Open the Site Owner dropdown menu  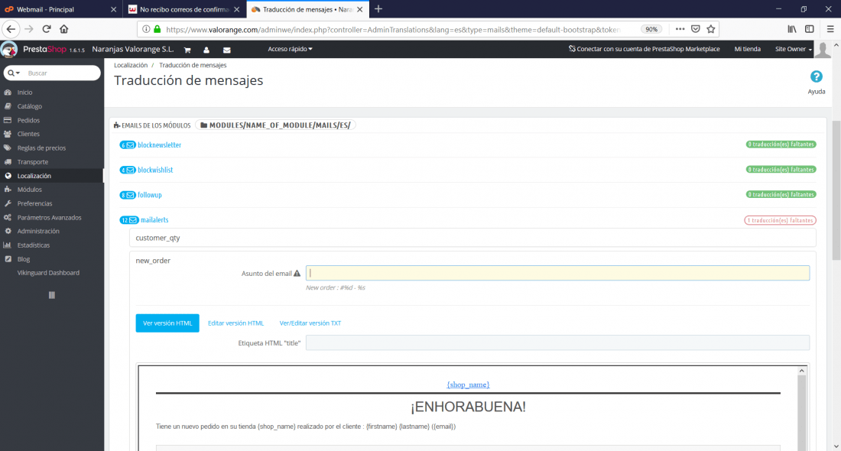(x=794, y=49)
